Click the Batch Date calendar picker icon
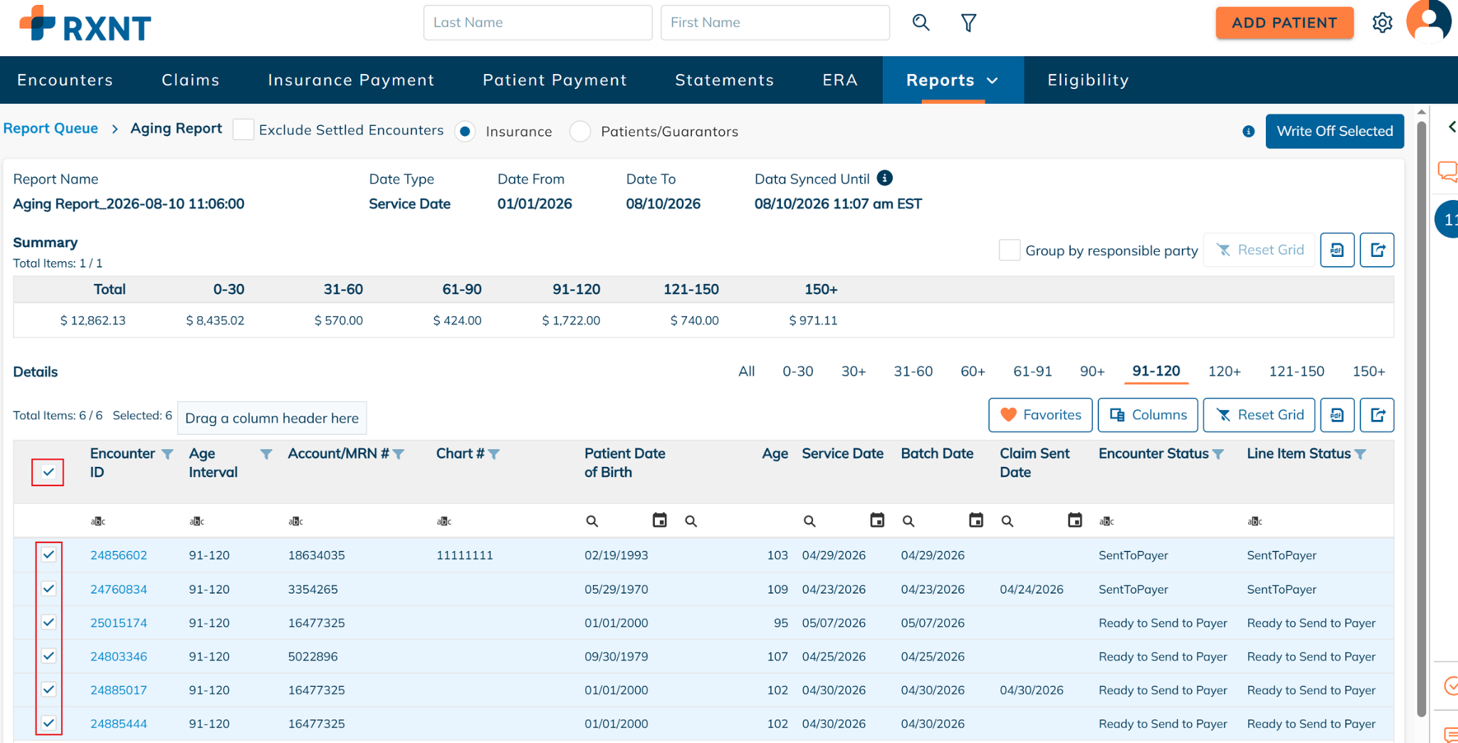Screen dimensions: 1458x743 pos(976,520)
